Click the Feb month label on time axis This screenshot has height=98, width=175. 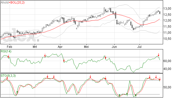[x=9, y=47]
